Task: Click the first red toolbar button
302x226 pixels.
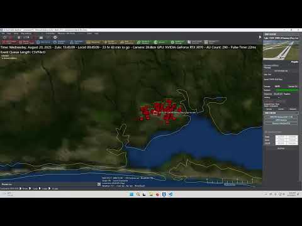Action: 9,42
